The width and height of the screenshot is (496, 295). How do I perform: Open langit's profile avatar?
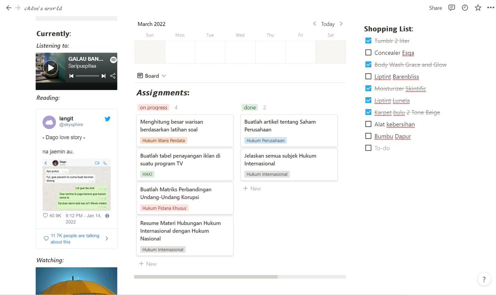click(x=49, y=122)
